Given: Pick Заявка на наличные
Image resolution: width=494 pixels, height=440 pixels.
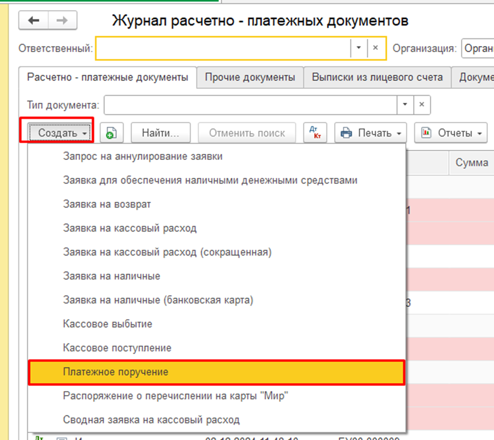Looking at the screenshot, I should (x=217, y=276).
